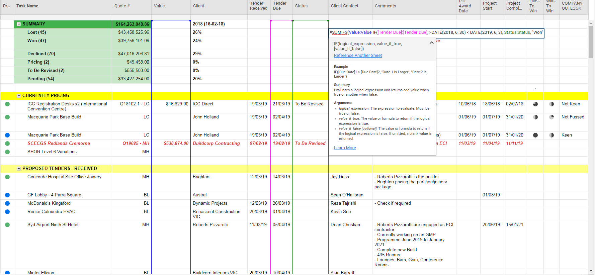
Task: Select the 'Q18102.1 - LC' quote cell
Action: tap(132, 106)
